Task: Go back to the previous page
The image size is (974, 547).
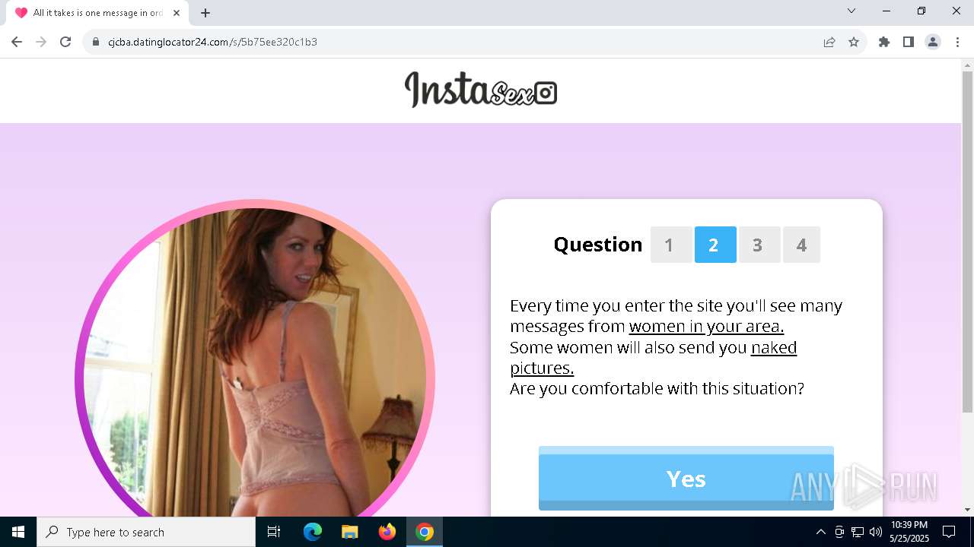Action: pos(17,42)
